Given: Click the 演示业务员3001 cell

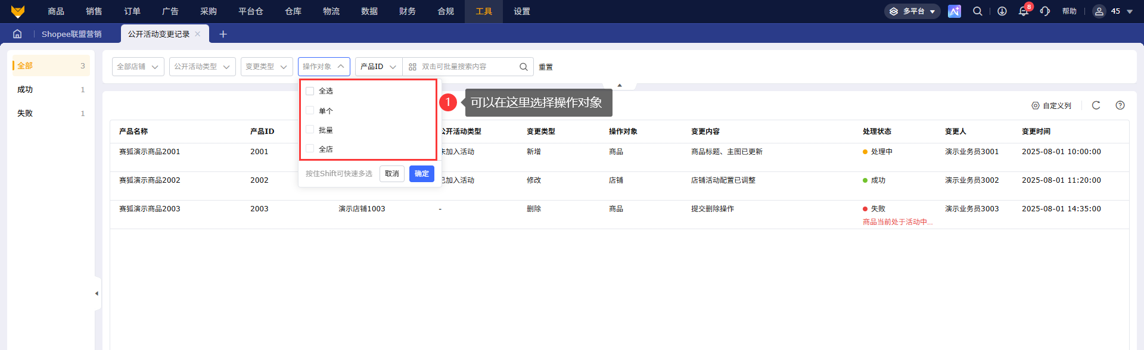Looking at the screenshot, I should tap(972, 152).
